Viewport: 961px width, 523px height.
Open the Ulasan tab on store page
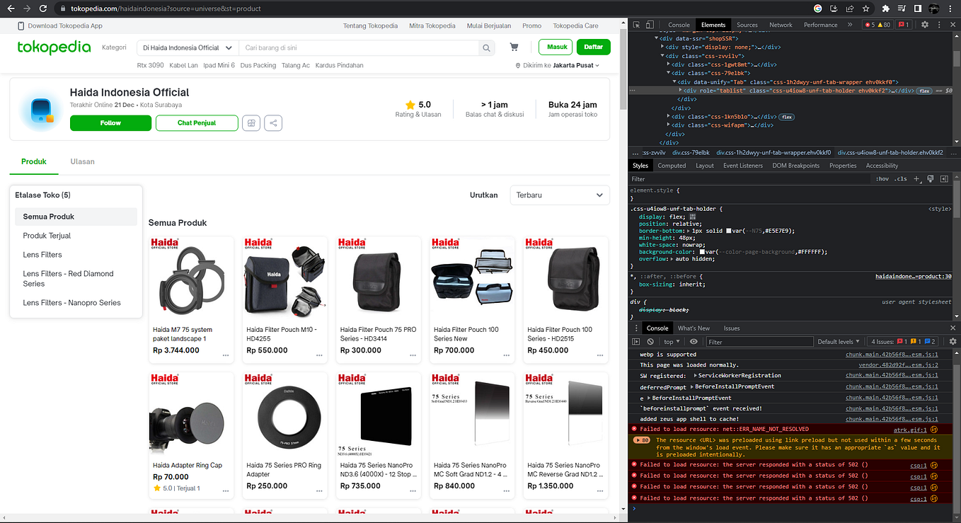coord(82,161)
